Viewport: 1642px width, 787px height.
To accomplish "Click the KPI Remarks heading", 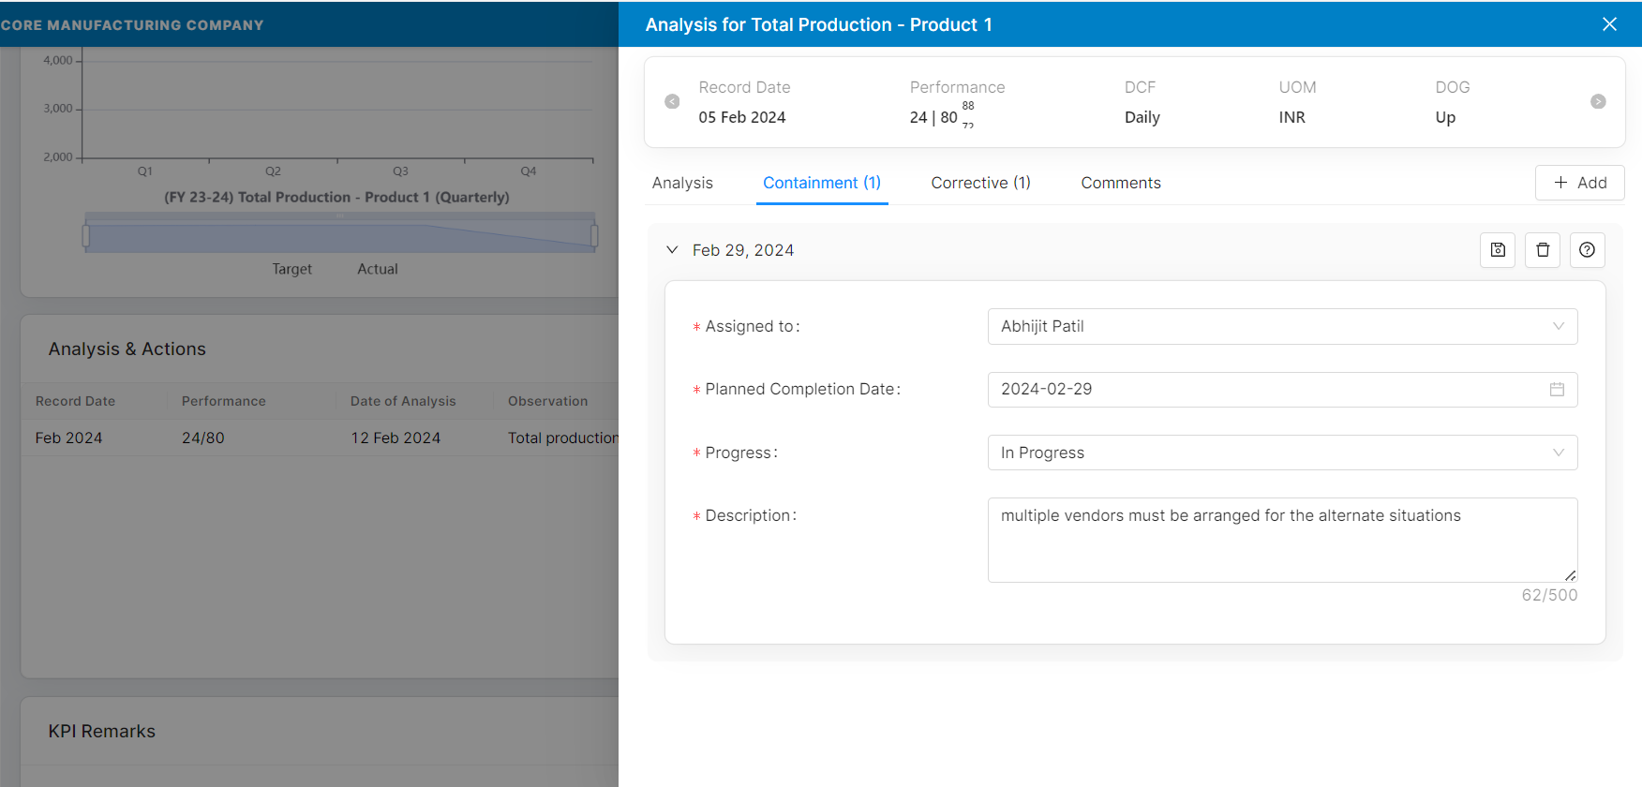I will [x=102, y=731].
